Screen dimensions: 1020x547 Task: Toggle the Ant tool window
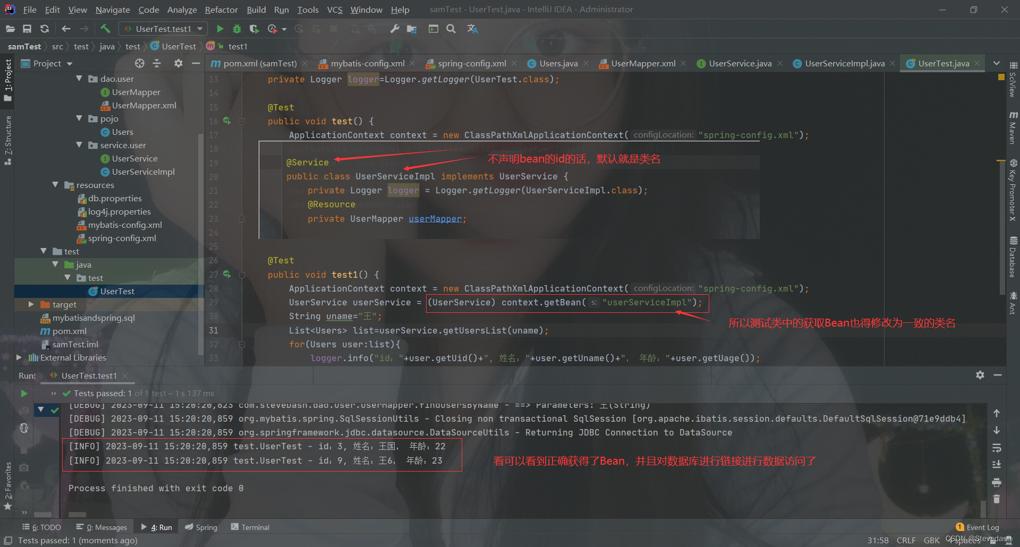(x=1013, y=303)
